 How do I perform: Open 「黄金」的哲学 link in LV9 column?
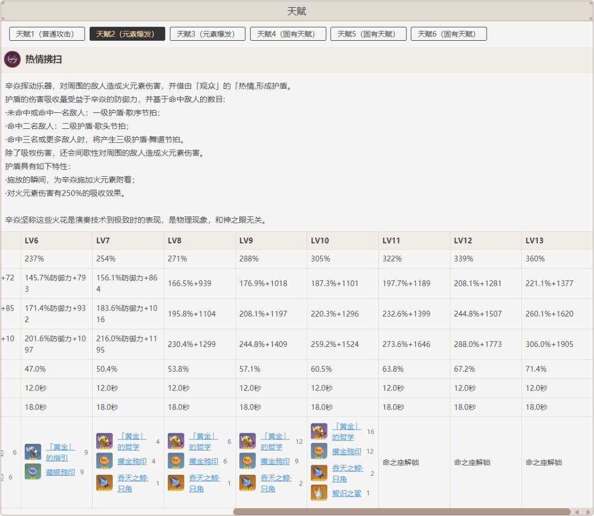pos(275,441)
